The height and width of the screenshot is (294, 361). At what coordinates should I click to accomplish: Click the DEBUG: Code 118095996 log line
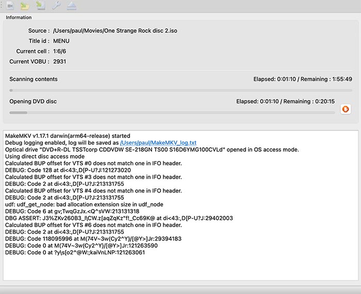tap(93, 239)
